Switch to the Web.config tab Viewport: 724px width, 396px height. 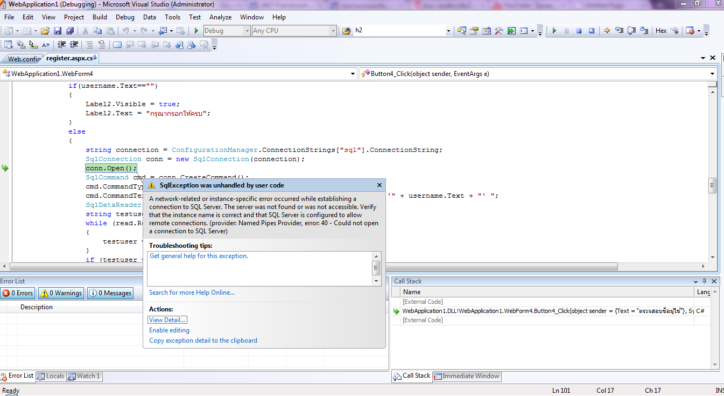click(x=23, y=59)
